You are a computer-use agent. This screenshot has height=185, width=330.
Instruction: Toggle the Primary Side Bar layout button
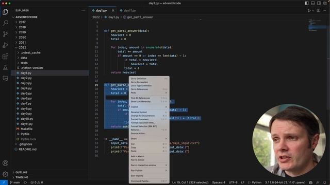click(307, 3)
